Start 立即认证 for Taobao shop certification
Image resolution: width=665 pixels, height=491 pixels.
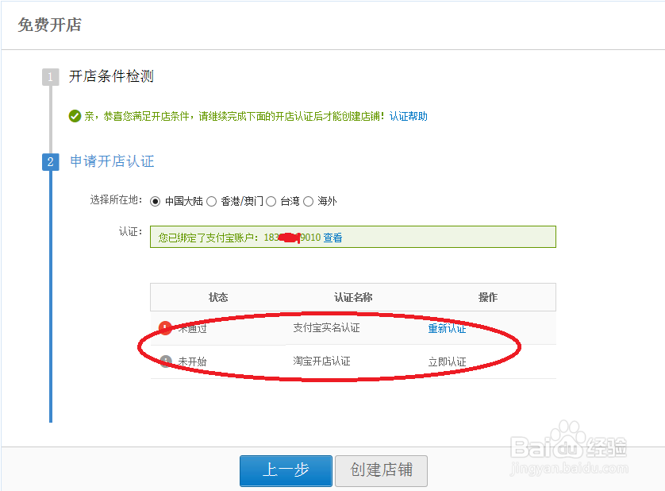[447, 361]
